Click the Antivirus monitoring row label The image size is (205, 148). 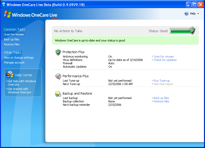click(x=75, y=57)
